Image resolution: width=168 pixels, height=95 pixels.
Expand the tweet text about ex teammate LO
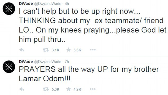coord(93,25)
